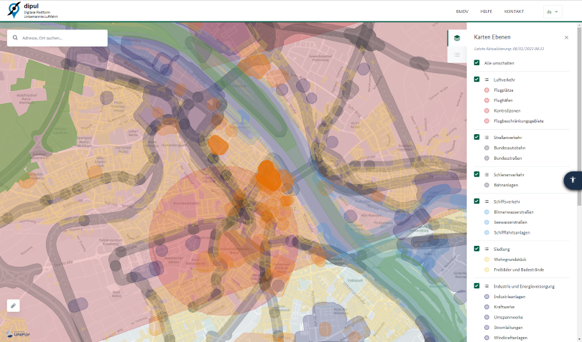Close the Karten Ebenen panel

tap(566, 37)
